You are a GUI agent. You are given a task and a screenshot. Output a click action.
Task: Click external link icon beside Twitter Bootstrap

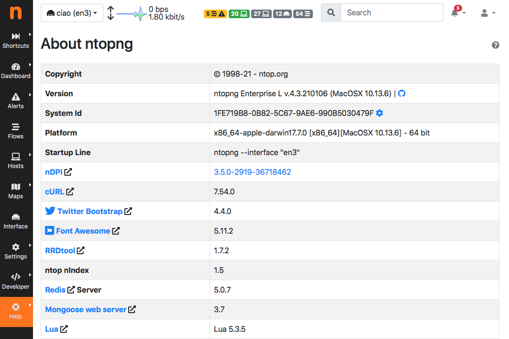(x=128, y=211)
